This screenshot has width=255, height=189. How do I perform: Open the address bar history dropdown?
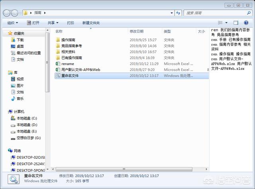[x=172, y=13]
